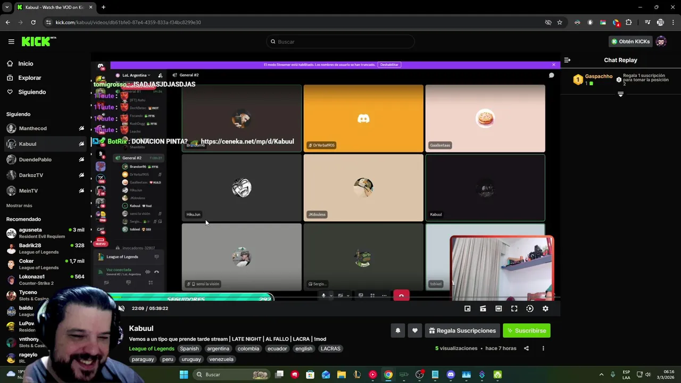The width and height of the screenshot is (681, 383).
Task: Select the LACRAS tag
Action: pos(330,348)
